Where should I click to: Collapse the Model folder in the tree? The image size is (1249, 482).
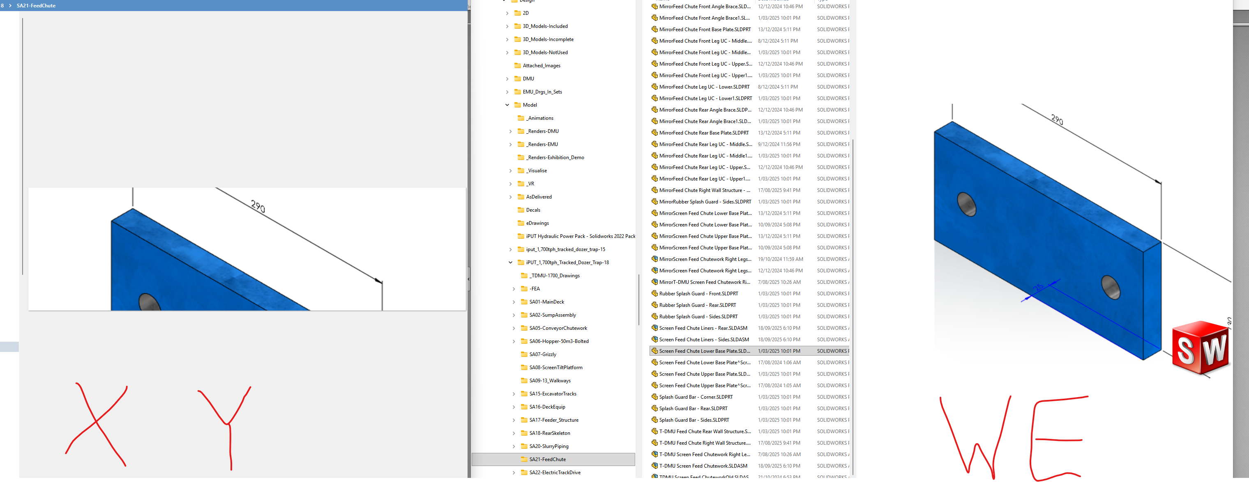tap(508, 105)
